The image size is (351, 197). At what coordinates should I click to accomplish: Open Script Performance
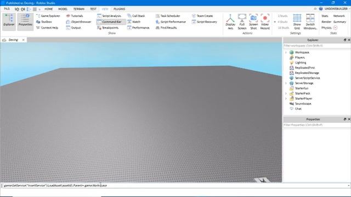(x=171, y=22)
